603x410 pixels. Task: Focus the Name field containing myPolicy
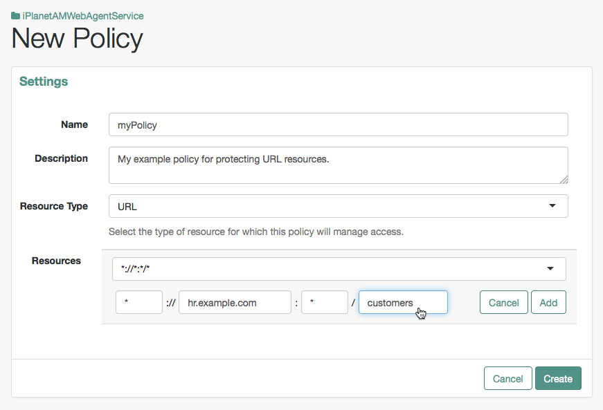coord(338,124)
